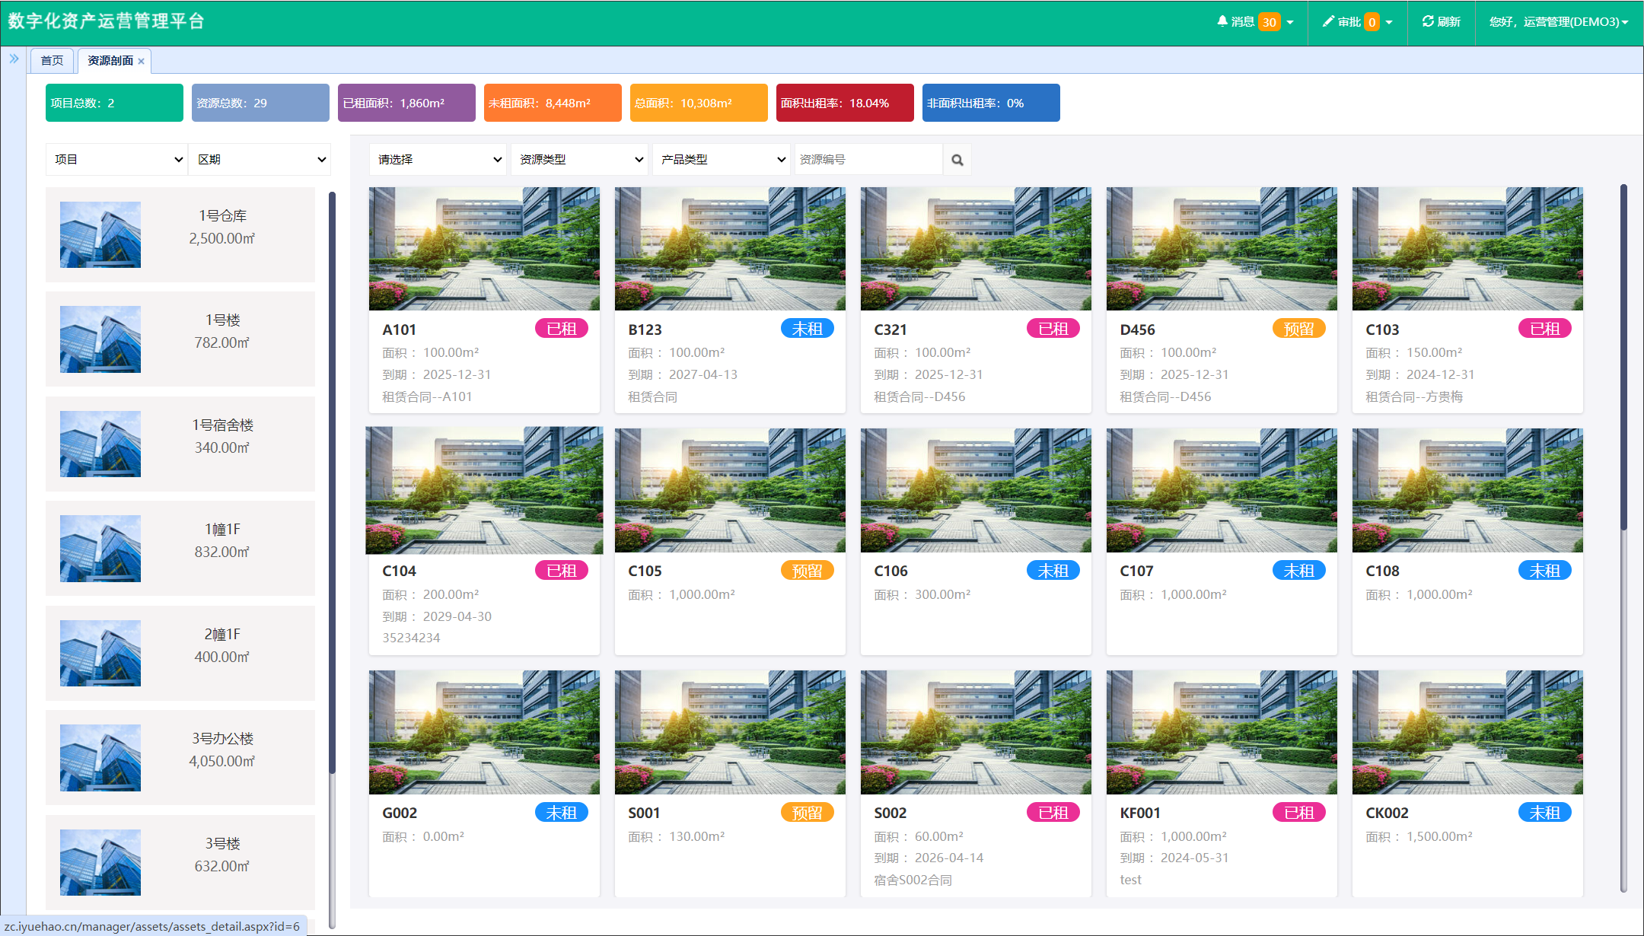Open the 审批 approvals pencil menu
The image size is (1644, 936).
point(1357,22)
